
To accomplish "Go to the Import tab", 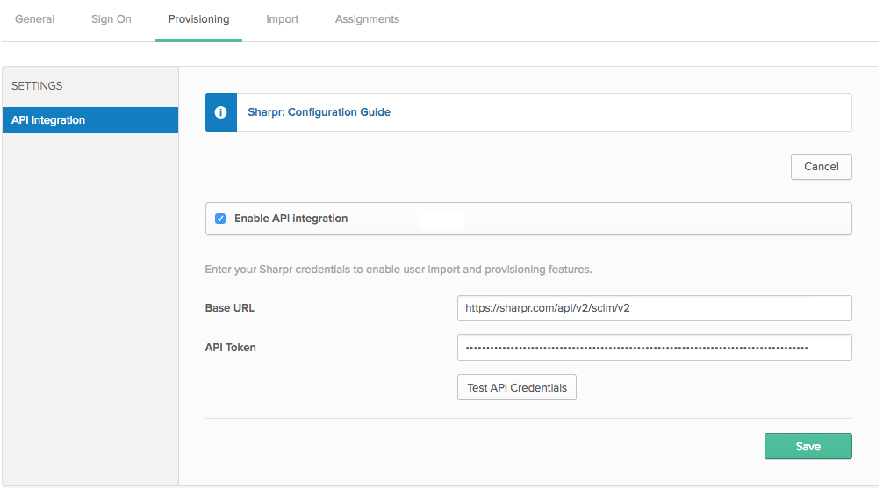I will pyautogui.click(x=283, y=19).
